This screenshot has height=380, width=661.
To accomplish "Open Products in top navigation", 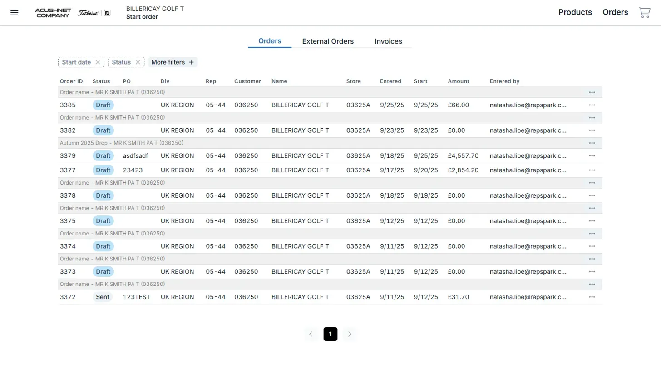I will click(x=575, y=12).
